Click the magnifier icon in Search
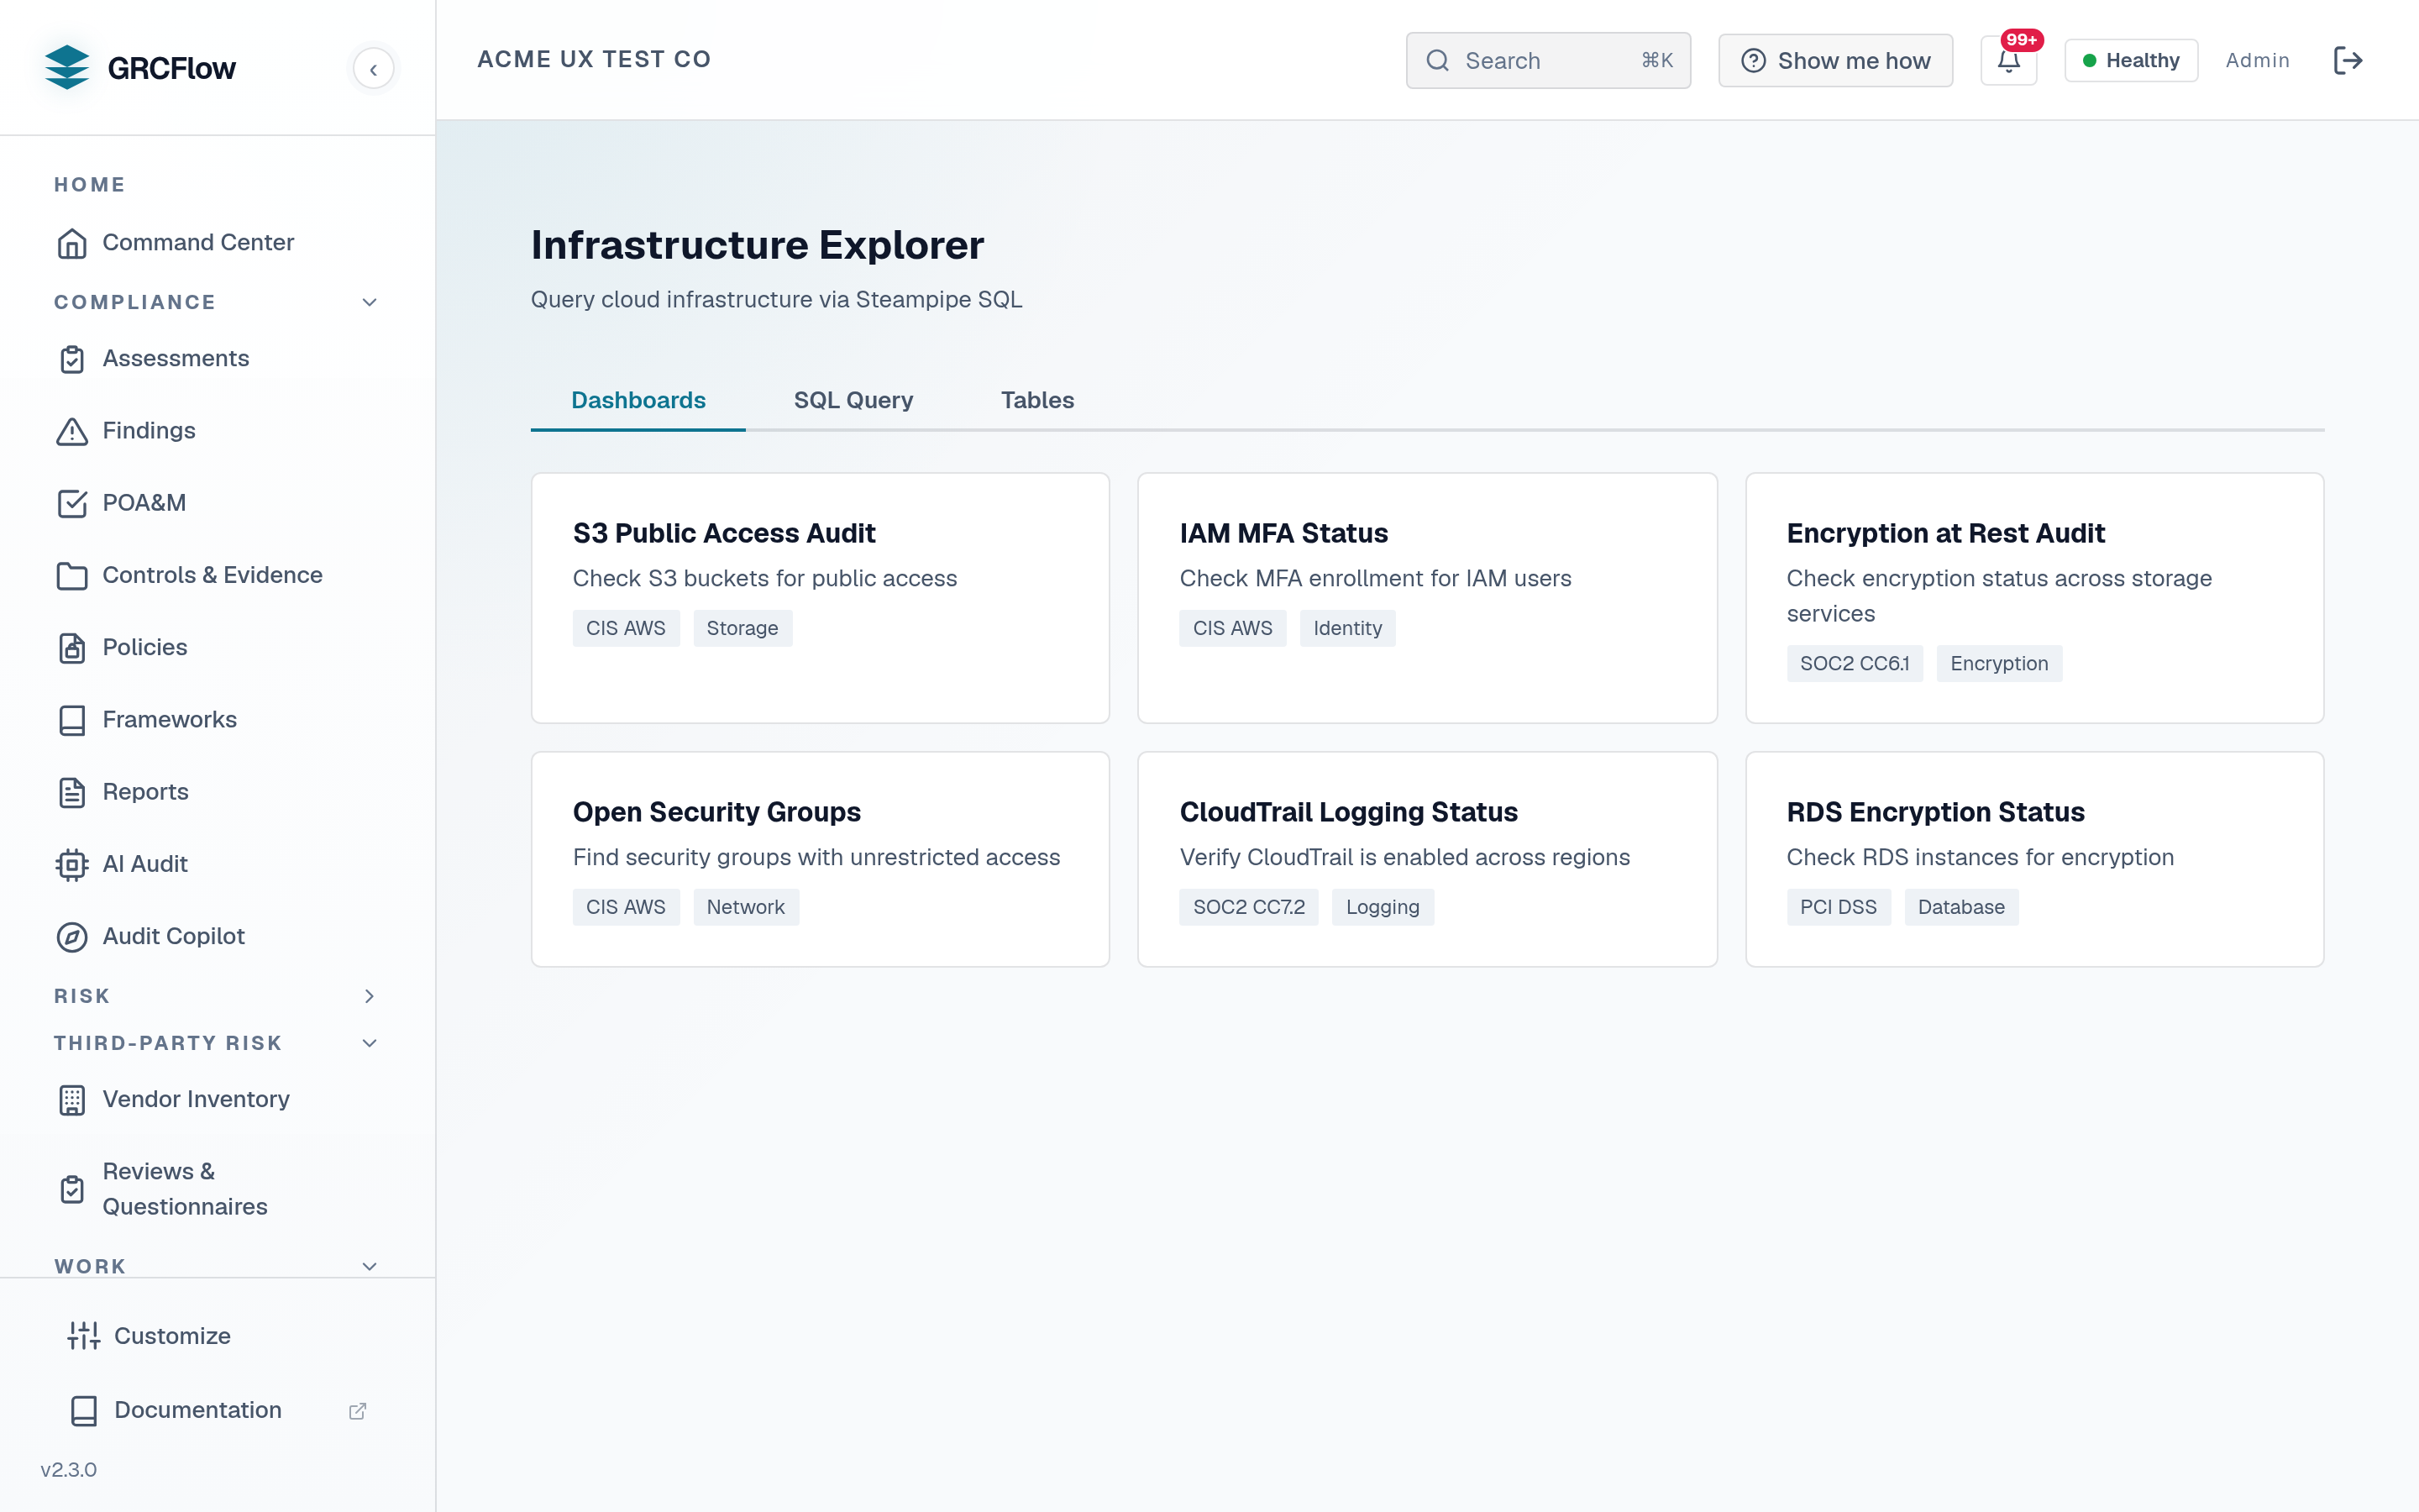The height and width of the screenshot is (1512, 2419). (1437, 61)
